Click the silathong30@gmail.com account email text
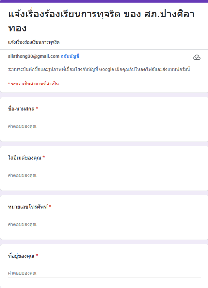Image resolution: width=208 pixels, height=288 pixels. pos(34,56)
